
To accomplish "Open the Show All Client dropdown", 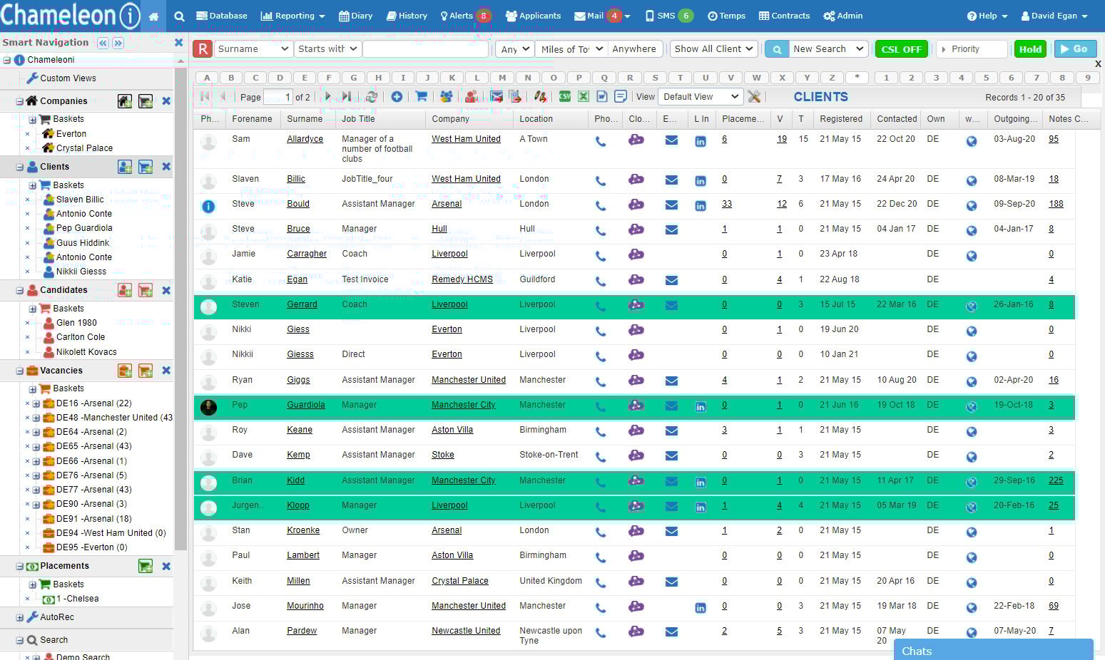I will (x=713, y=48).
